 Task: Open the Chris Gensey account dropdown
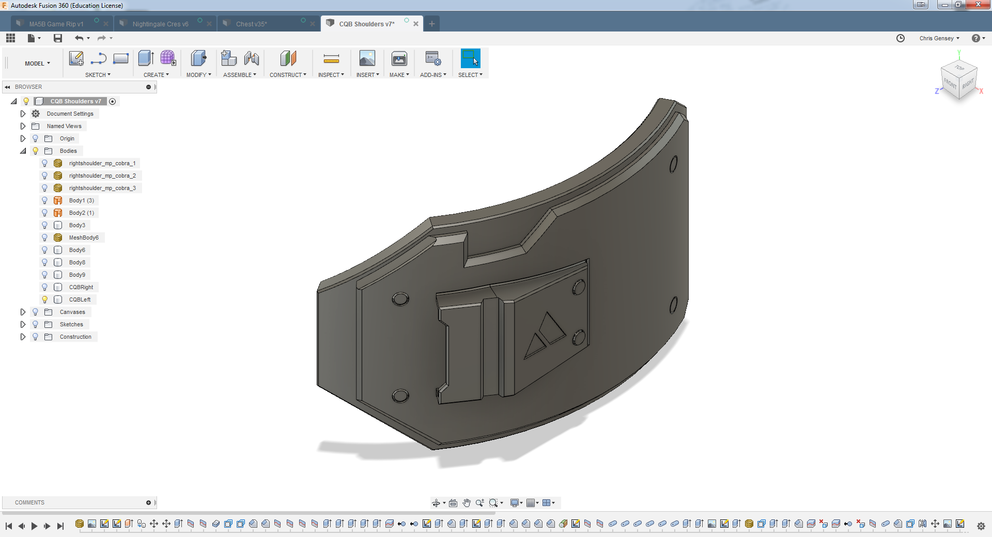tap(939, 38)
